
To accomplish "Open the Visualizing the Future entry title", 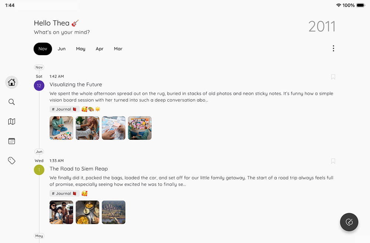I will point(76,84).
